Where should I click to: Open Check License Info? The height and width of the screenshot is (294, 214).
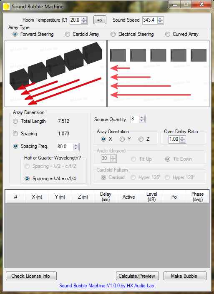[x=31, y=276]
